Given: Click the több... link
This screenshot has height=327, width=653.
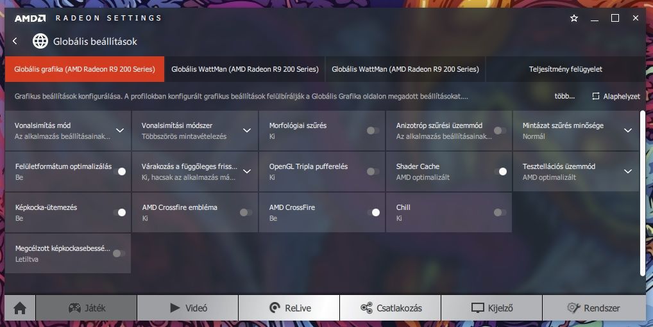Looking at the screenshot, I should pyautogui.click(x=564, y=96).
